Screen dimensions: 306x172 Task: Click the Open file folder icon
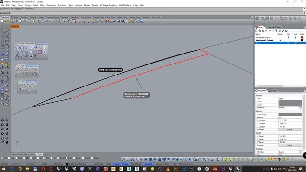[x=7, y=21]
